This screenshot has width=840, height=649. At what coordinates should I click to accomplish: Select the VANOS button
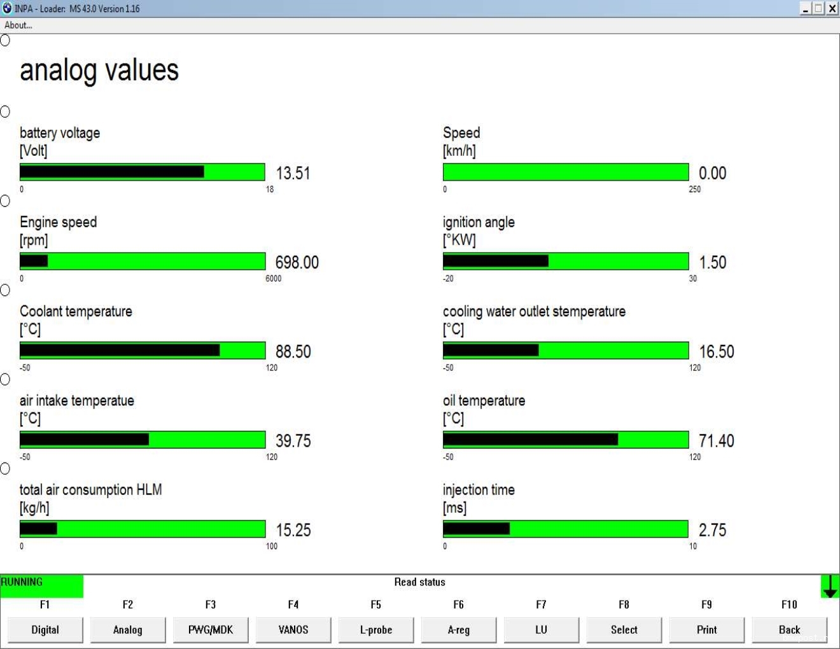(x=293, y=629)
